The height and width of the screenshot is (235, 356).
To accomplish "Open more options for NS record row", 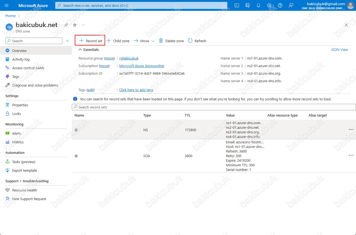I will click(x=351, y=130).
